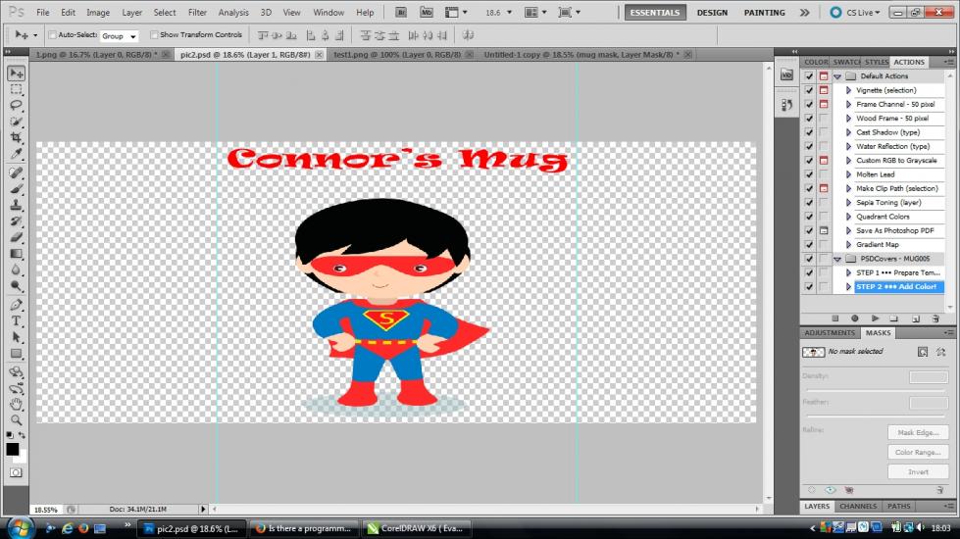
Task: Select the Dodge tool
Action: pyautogui.click(x=16, y=285)
